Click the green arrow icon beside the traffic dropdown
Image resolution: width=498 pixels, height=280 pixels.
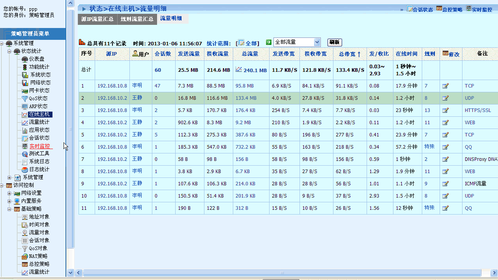tap(269, 42)
